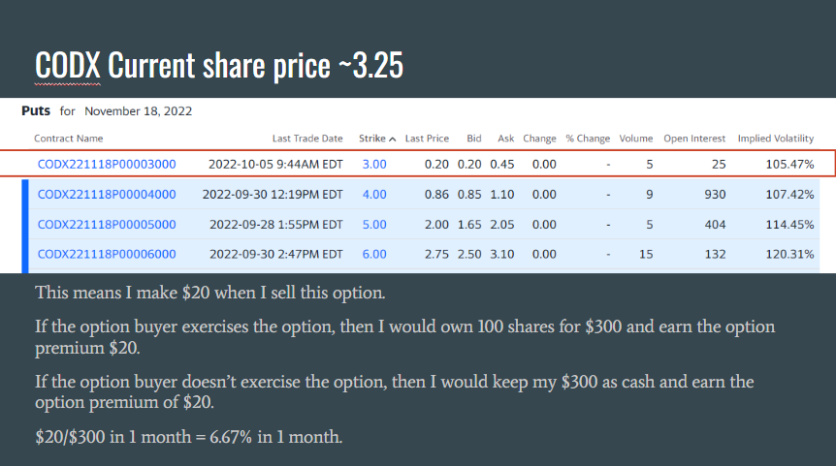Sort by Last Trade Date column header
The image size is (836, 466).
coord(307,139)
